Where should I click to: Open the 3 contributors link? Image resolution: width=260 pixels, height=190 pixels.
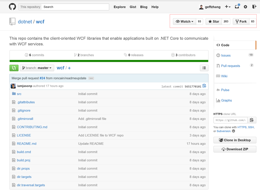(x=183, y=55)
